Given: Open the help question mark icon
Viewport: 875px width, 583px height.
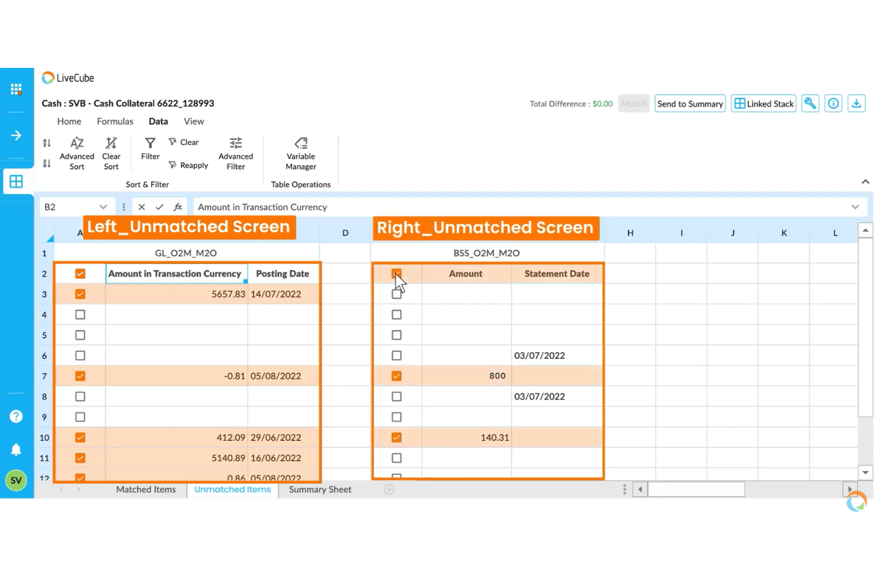Looking at the screenshot, I should click(x=16, y=416).
